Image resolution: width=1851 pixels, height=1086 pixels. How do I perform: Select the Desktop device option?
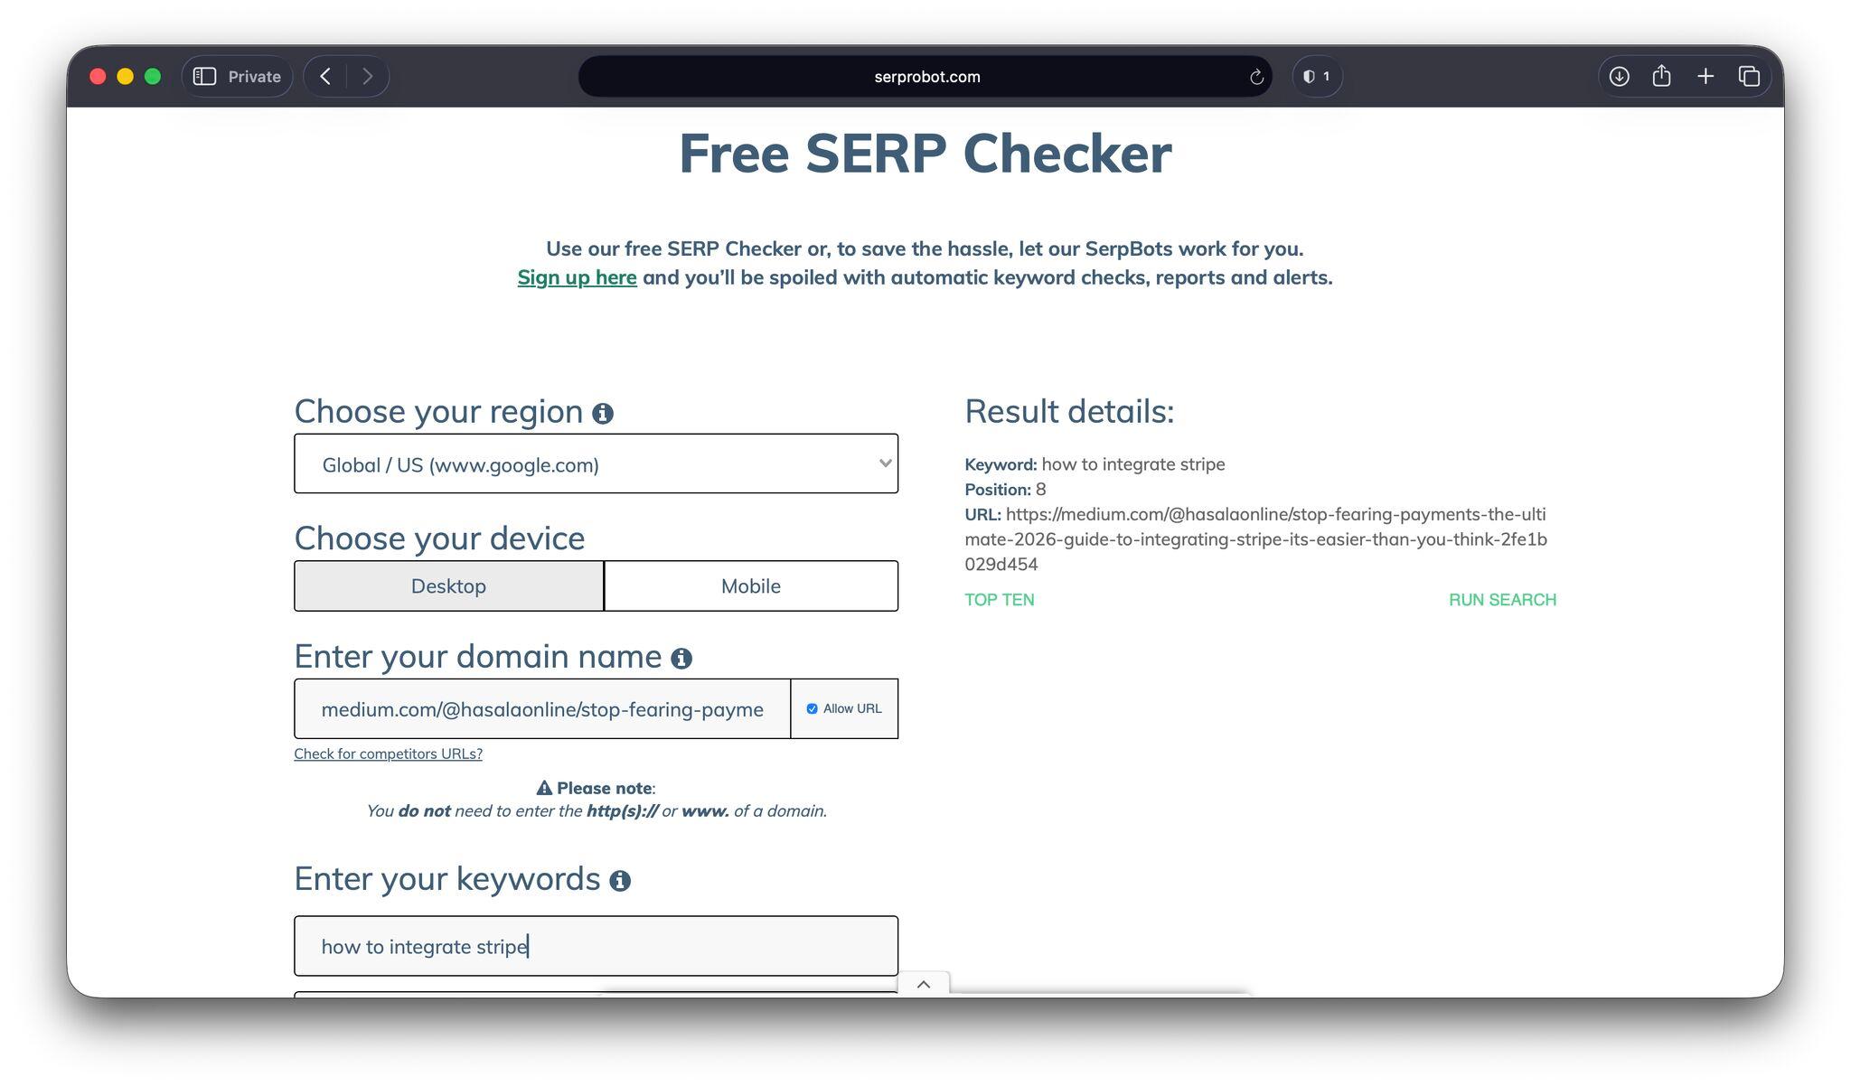coord(448,586)
